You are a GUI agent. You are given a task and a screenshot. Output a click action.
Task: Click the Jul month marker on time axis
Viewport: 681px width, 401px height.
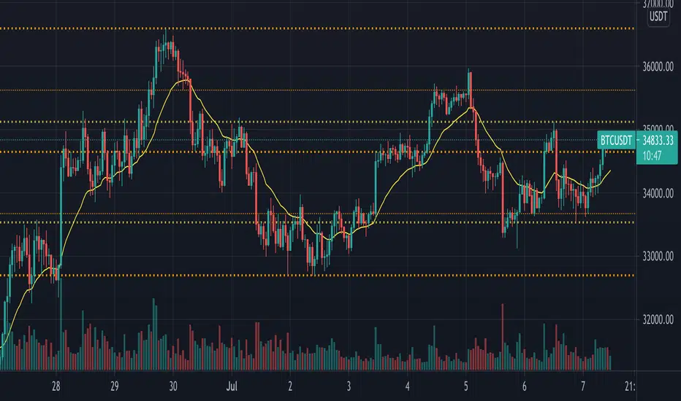[232, 385]
